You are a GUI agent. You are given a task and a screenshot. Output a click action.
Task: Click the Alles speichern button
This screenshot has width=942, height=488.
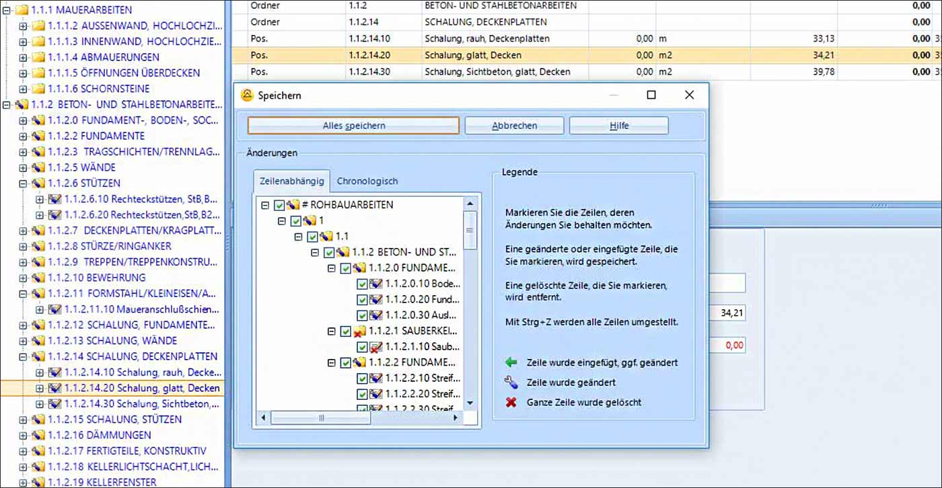pos(353,126)
